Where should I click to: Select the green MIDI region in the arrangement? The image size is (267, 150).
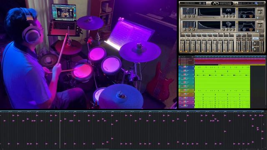point(222,87)
